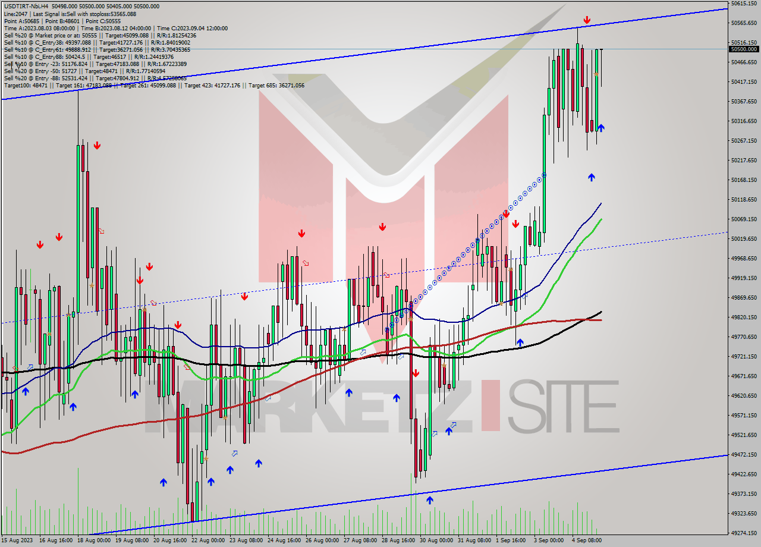Click price scale label 50466.650

pyautogui.click(x=744, y=62)
